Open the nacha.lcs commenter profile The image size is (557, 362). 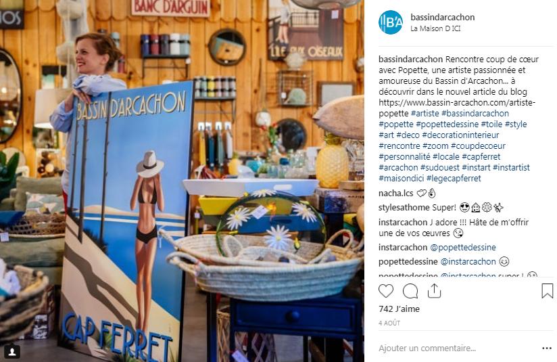coord(395,193)
